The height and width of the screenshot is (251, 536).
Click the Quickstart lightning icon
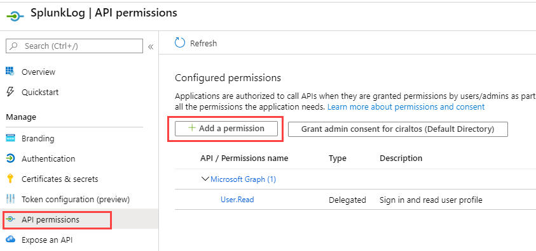[11, 92]
